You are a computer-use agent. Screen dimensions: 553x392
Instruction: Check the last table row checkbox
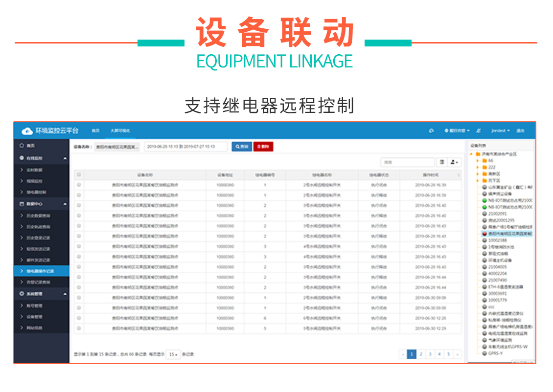point(79,328)
